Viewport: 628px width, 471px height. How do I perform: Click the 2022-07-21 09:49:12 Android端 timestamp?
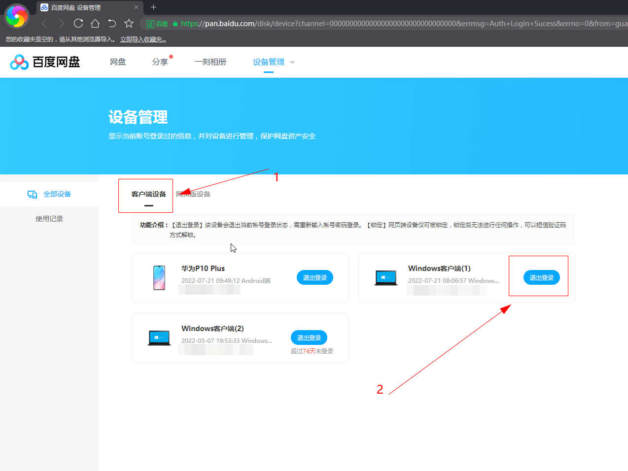(x=226, y=281)
